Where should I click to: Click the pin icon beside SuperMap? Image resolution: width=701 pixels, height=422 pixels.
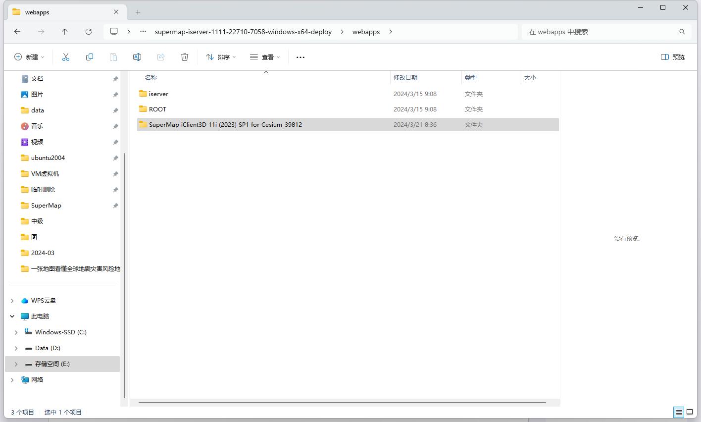click(x=115, y=206)
